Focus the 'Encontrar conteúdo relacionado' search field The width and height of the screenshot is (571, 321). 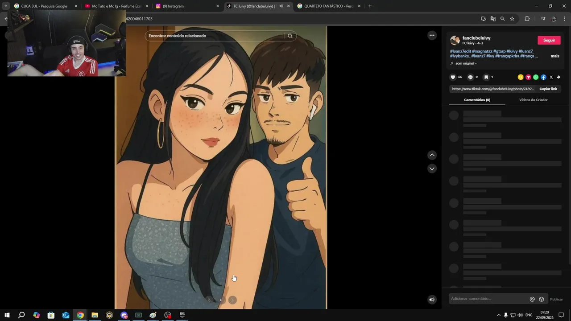pyautogui.click(x=214, y=36)
